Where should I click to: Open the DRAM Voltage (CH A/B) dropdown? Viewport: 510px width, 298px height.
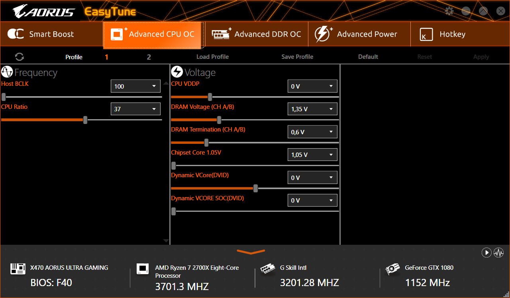click(312, 109)
